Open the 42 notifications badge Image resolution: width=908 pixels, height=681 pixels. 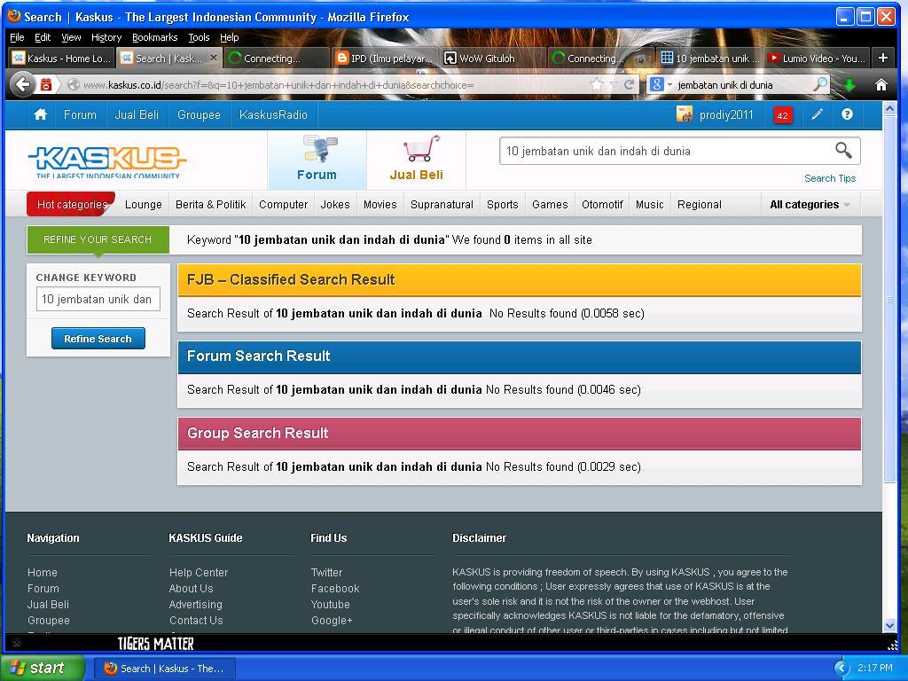(782, 115)
